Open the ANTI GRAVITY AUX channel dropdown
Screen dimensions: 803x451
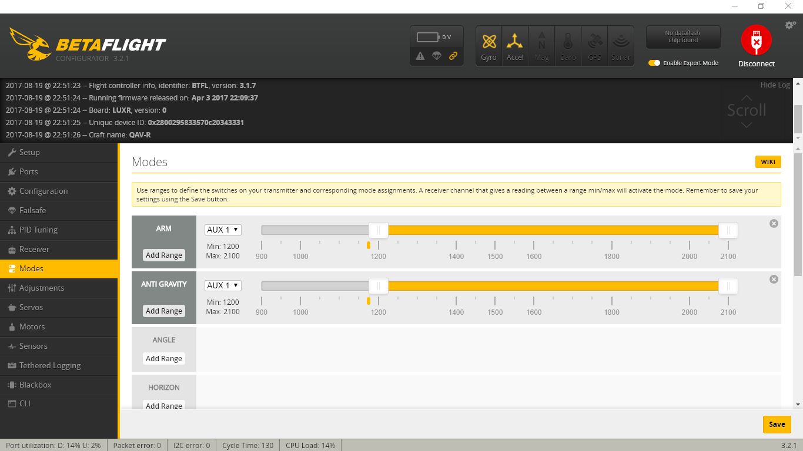click(223, 285)
